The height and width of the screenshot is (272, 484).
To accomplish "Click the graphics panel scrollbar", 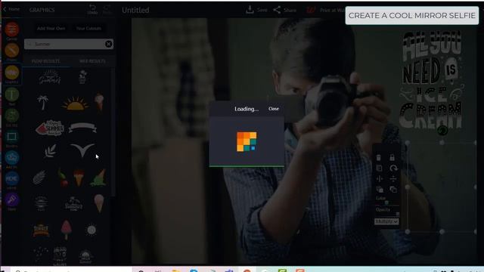I will pyautogui.click(x=113, y=133).
